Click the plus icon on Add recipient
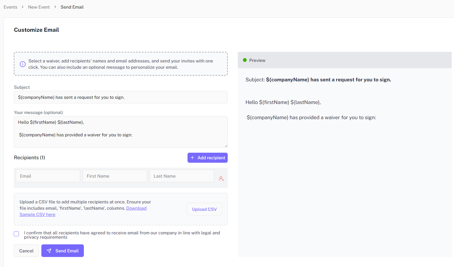 [192, 158]
